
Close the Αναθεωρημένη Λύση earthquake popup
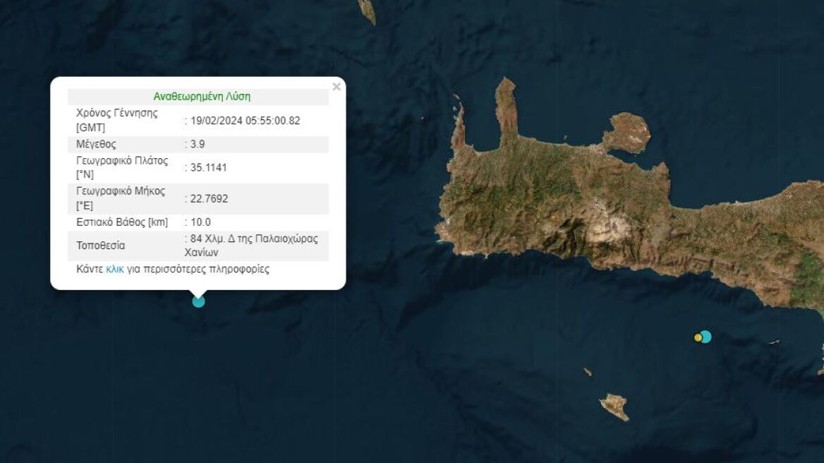click(337, 87)
